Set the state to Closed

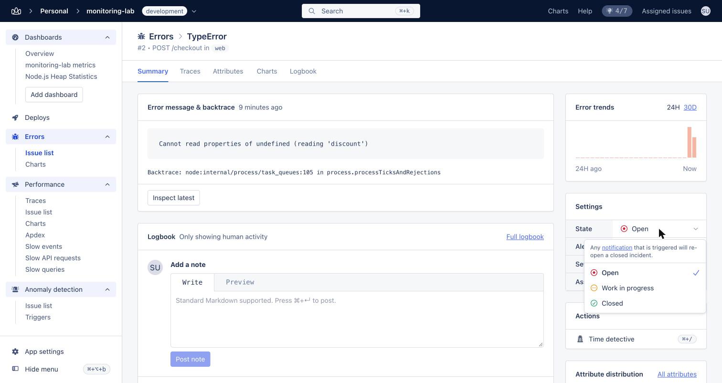[x=645, y=303]
